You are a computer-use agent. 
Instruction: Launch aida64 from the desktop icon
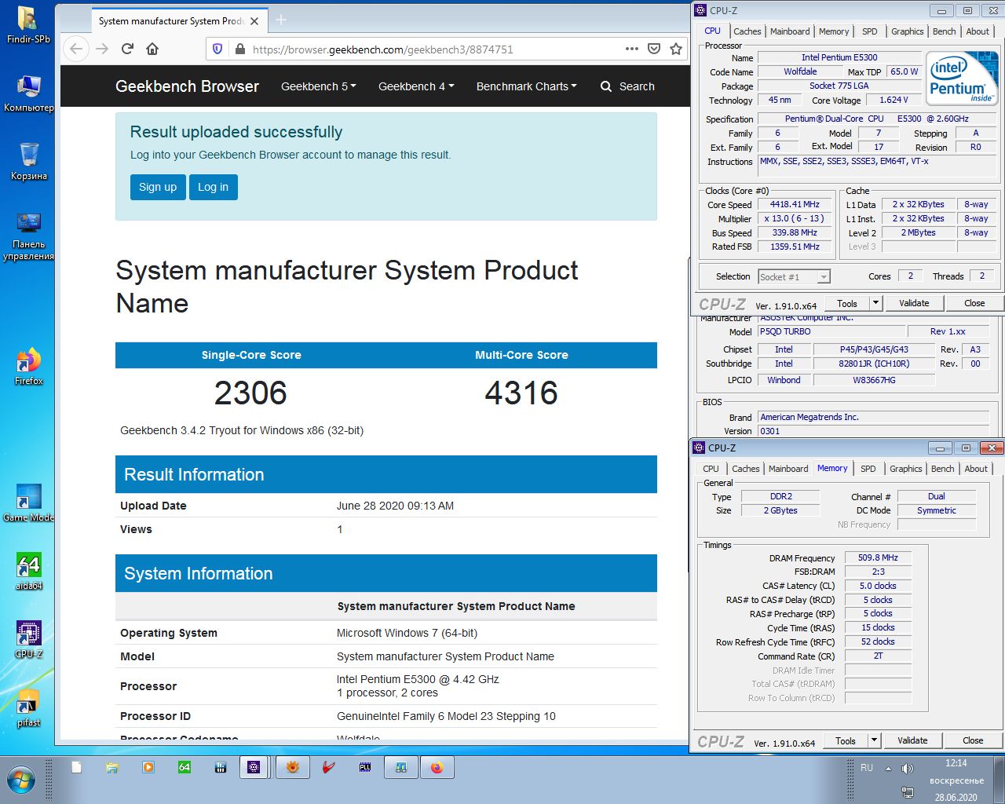click(28, 571)
